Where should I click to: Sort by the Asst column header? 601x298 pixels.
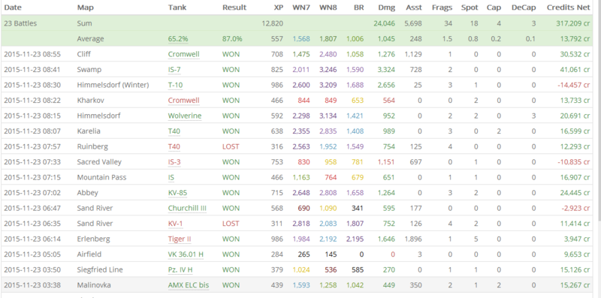(414, 8)
